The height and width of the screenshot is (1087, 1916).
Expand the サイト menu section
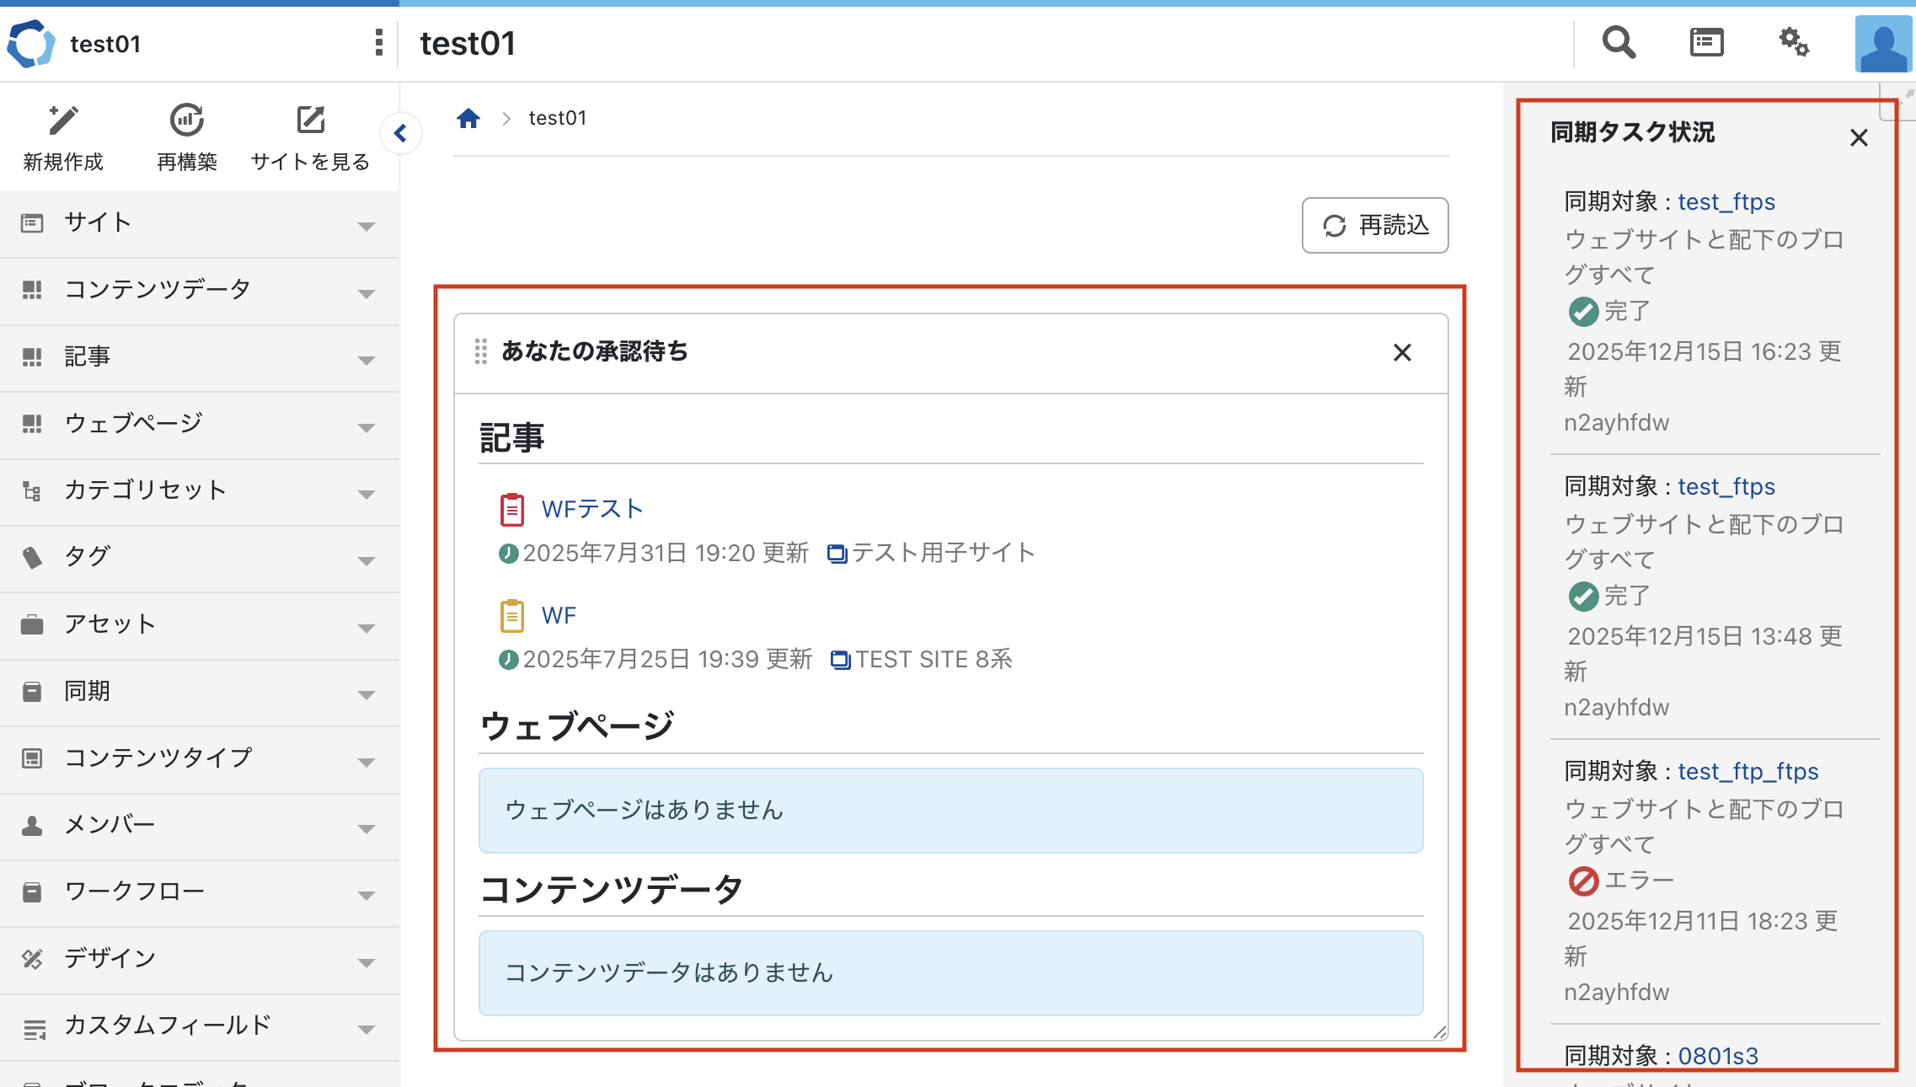click(x=365, y=225)
